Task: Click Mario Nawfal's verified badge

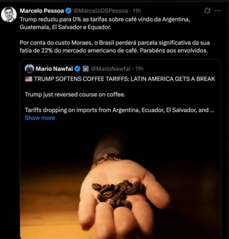Action: (77, 69)
